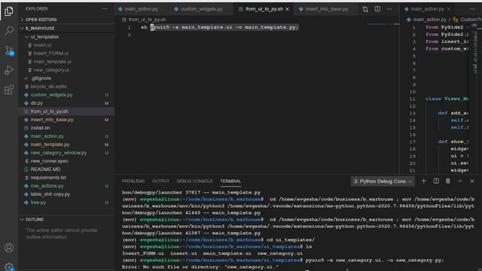Image resolution: width=482 pixels, height=271 pixels.
Task: Click the center editor minimap
Action: 381,25
